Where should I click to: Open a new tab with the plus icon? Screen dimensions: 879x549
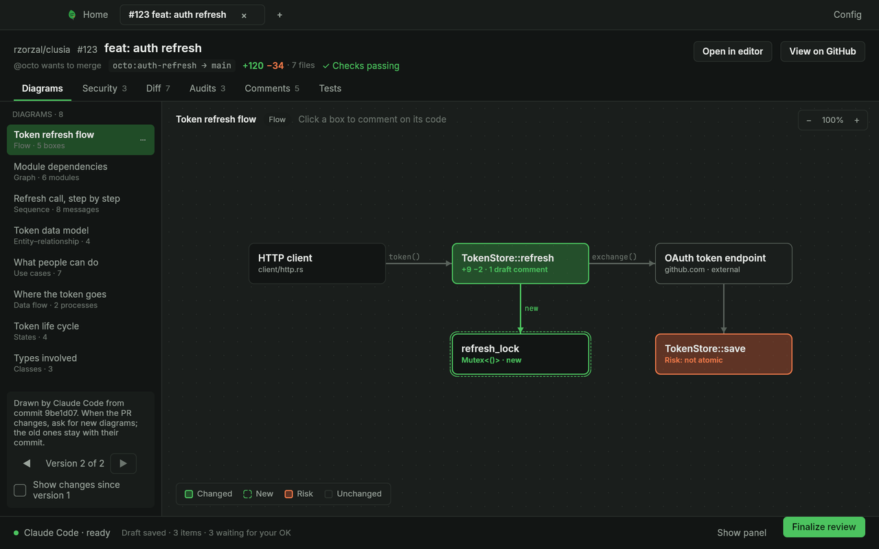279,15
